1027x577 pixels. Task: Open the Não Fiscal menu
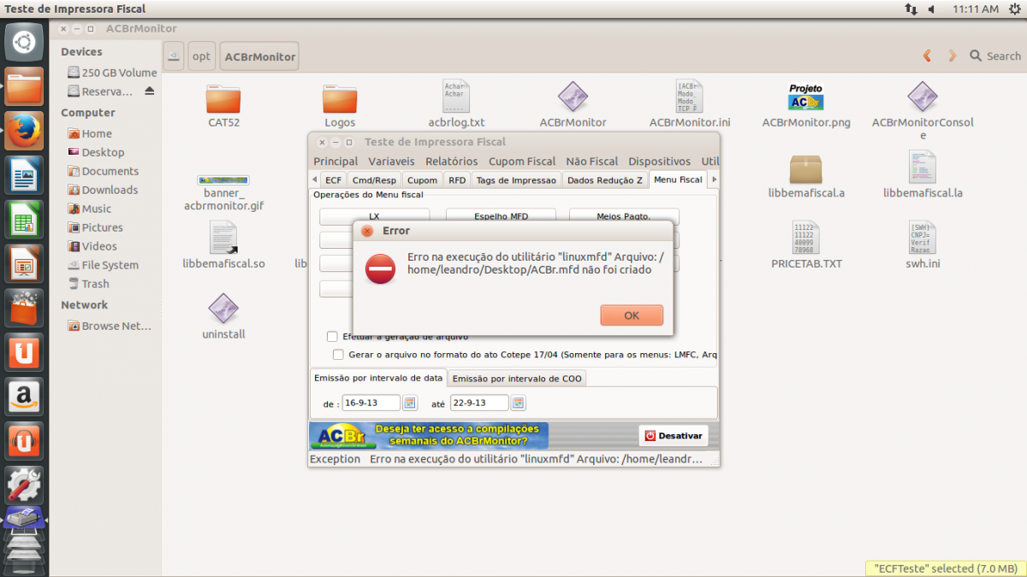point(591,161)
